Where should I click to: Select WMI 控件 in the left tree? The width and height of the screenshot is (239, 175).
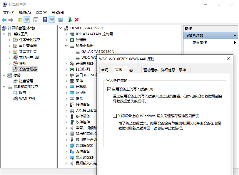[27, 99]
